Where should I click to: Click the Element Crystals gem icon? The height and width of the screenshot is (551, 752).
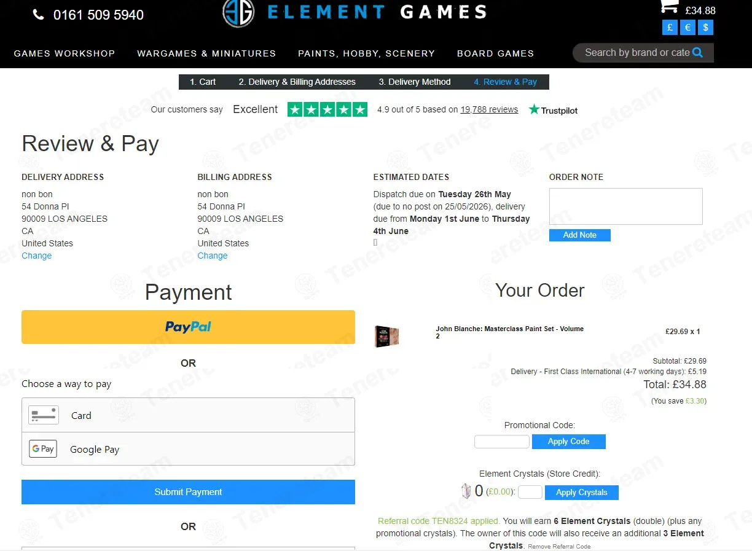point(466,491)
